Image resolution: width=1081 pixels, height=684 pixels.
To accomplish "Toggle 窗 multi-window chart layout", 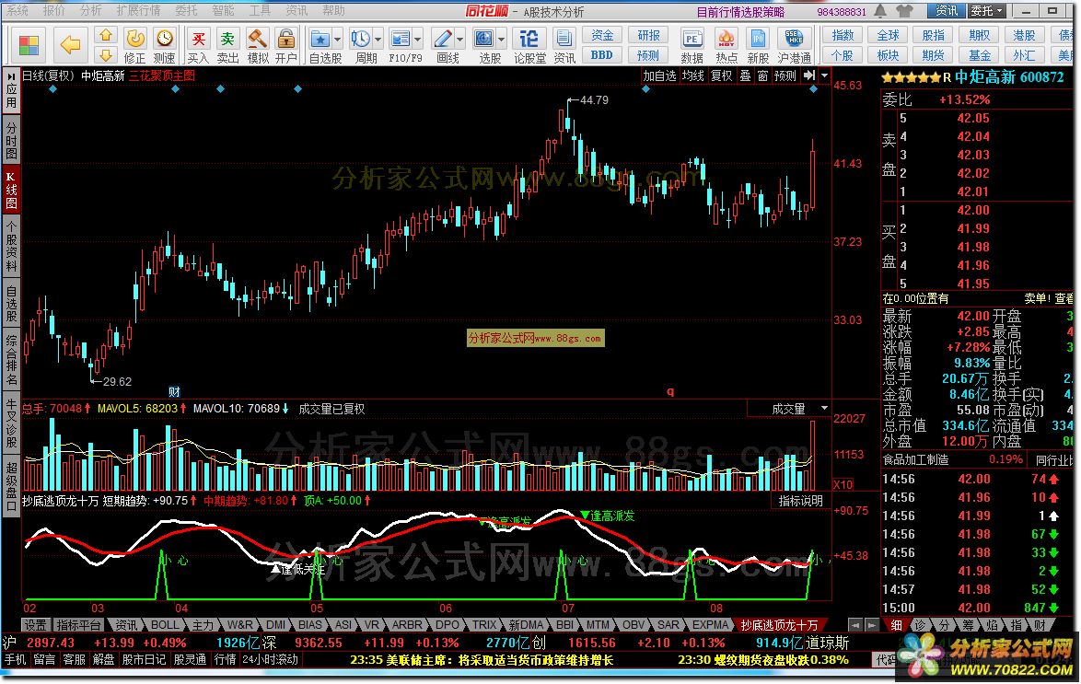I will pyautogui.click(x=762, y=75).
